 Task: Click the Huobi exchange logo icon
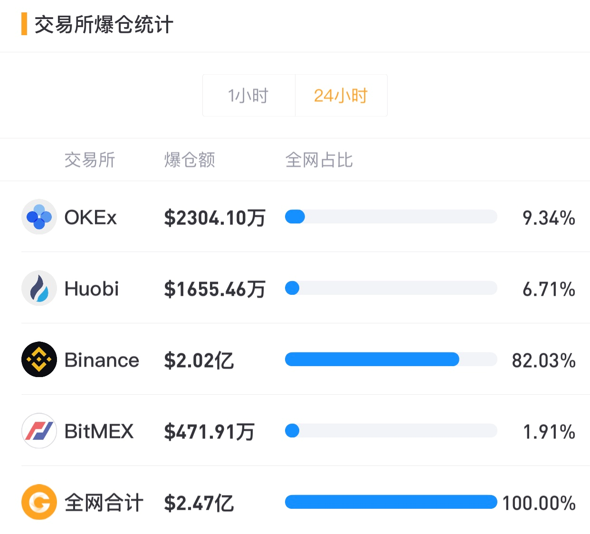click(39, 288)
